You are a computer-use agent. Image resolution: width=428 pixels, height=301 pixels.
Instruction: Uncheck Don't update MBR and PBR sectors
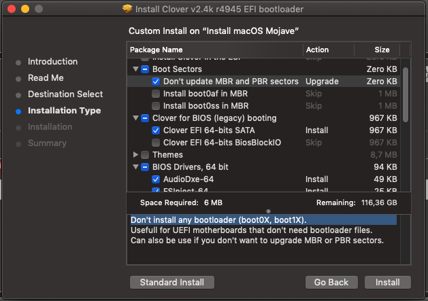point(156,82)
